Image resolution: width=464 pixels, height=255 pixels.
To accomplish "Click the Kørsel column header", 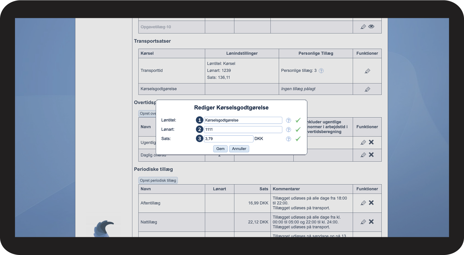I will coord(172,53).
